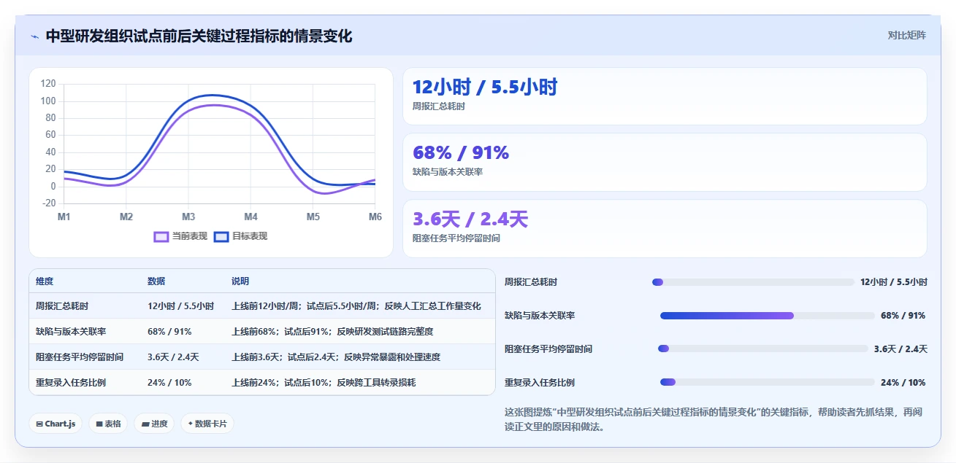Select the 阻塞任务平均停留时间 table row name
Screen dimensions: 956x463
click(x=80, y=357)
